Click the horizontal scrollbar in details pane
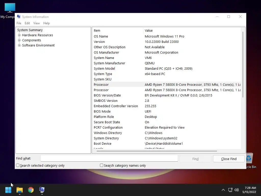 [x=157, y=151]
